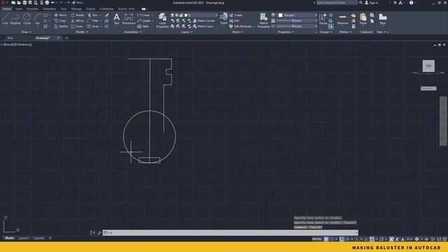Image resolution: width=448 pixels, height=252 pixels.
Task: Select the Text annotation tool
Action: coord(117,19)
